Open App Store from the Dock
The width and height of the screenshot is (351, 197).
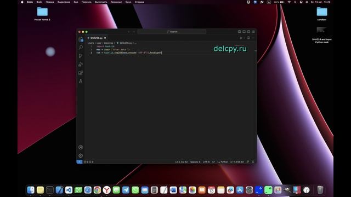[x=240, y=190]
